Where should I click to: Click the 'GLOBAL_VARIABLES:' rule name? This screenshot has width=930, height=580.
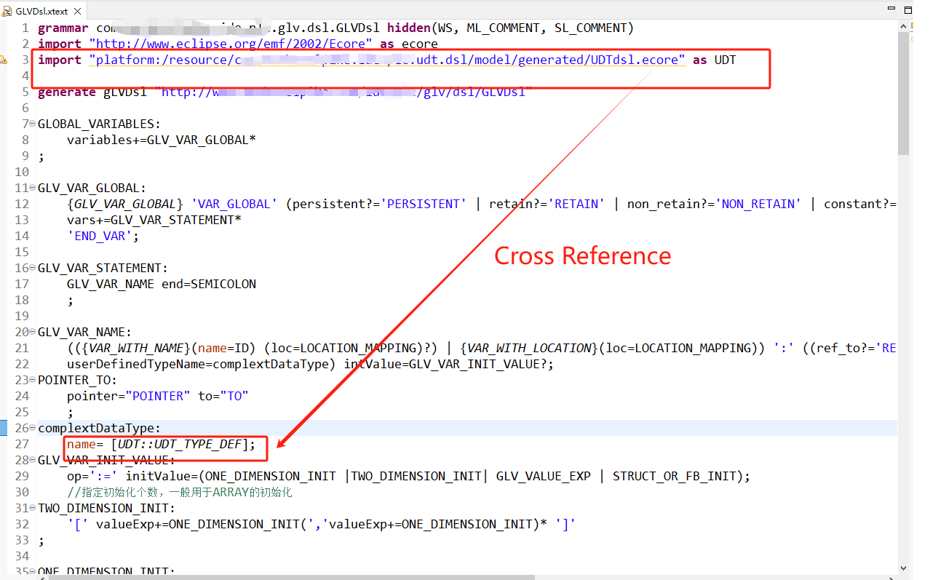tap(100, 124)
